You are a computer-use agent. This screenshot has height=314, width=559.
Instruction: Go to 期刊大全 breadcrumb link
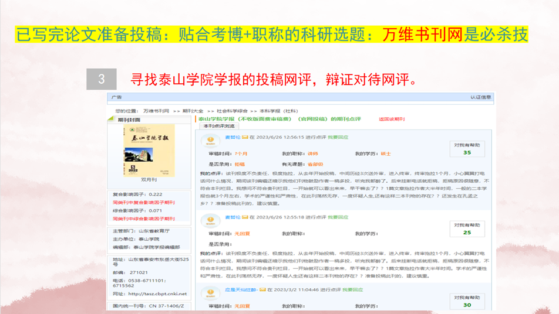point(193,111)
